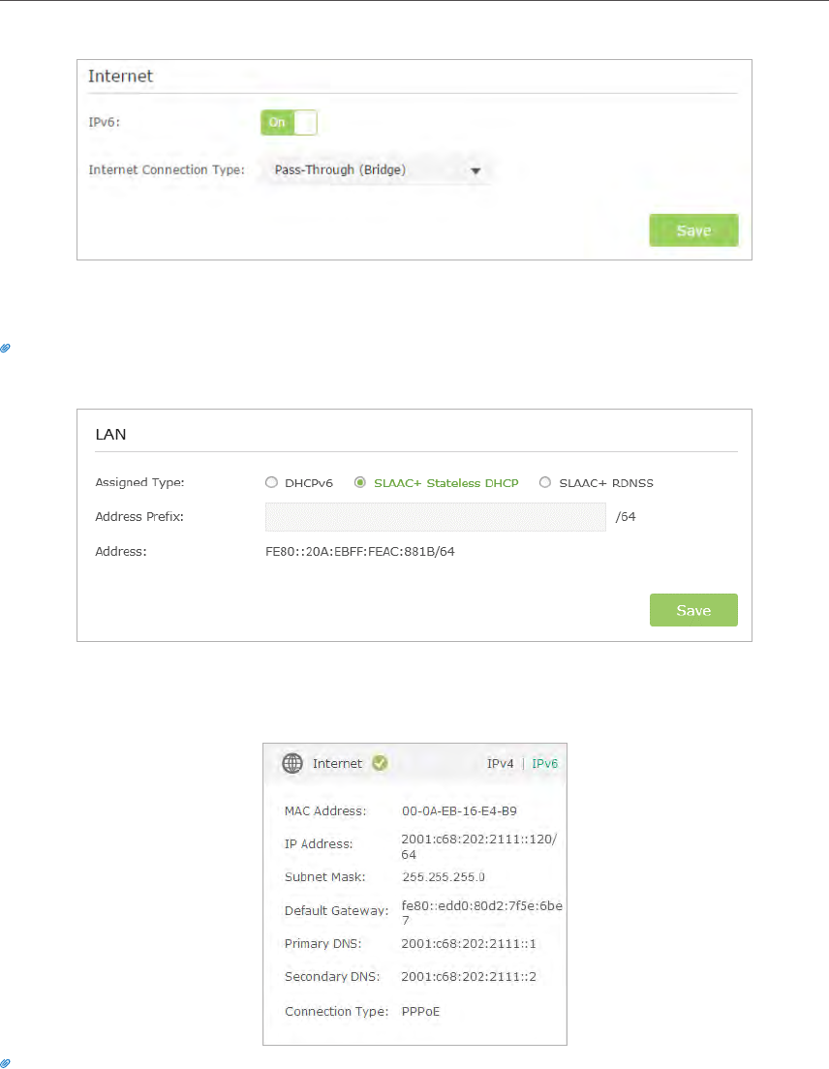This screenshot has height=1069, width=829.
Task: Click the LAN Address FE80::20A:EBFF:FEAC:881B/64 value
Action: coord(360,552)
